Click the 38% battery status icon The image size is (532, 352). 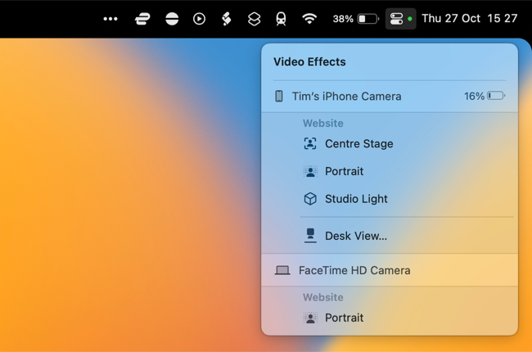[356, 19]
